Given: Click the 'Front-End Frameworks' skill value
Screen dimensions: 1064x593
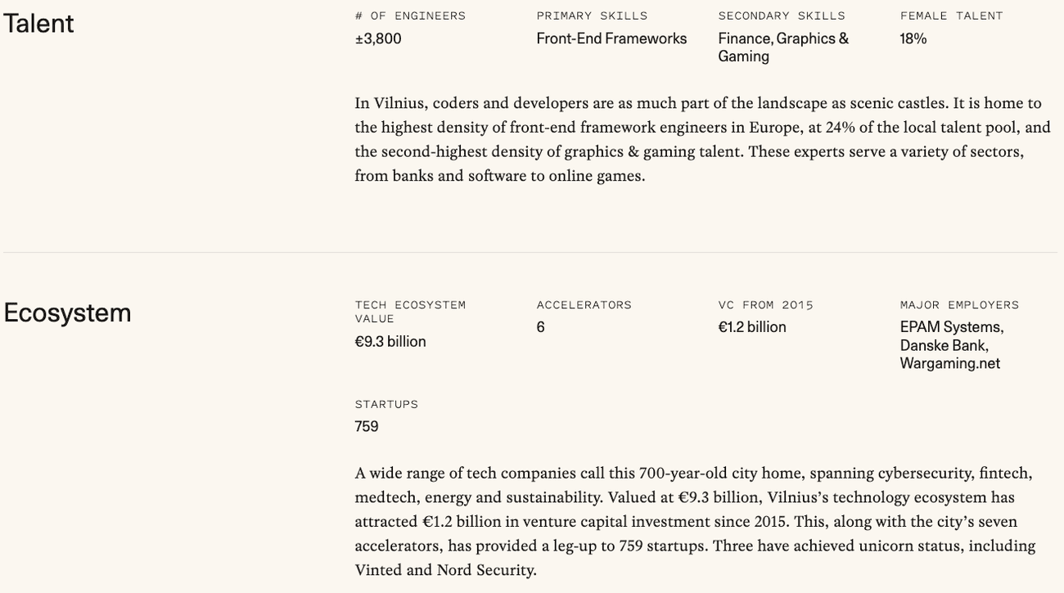Looking at the screenshot, I should coord(611,38).
